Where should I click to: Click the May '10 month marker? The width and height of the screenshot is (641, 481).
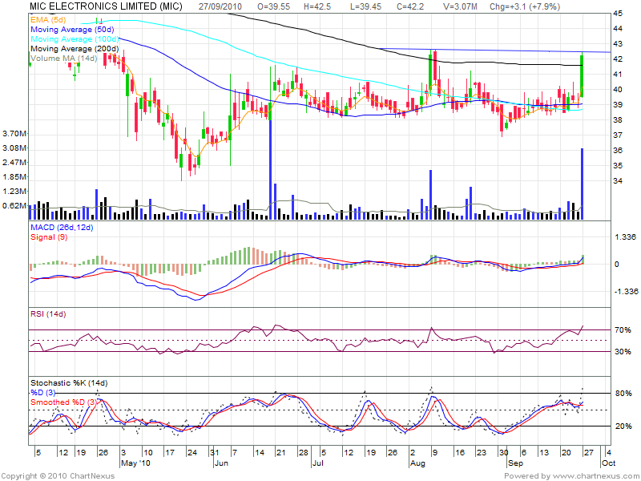pos(135,463)
